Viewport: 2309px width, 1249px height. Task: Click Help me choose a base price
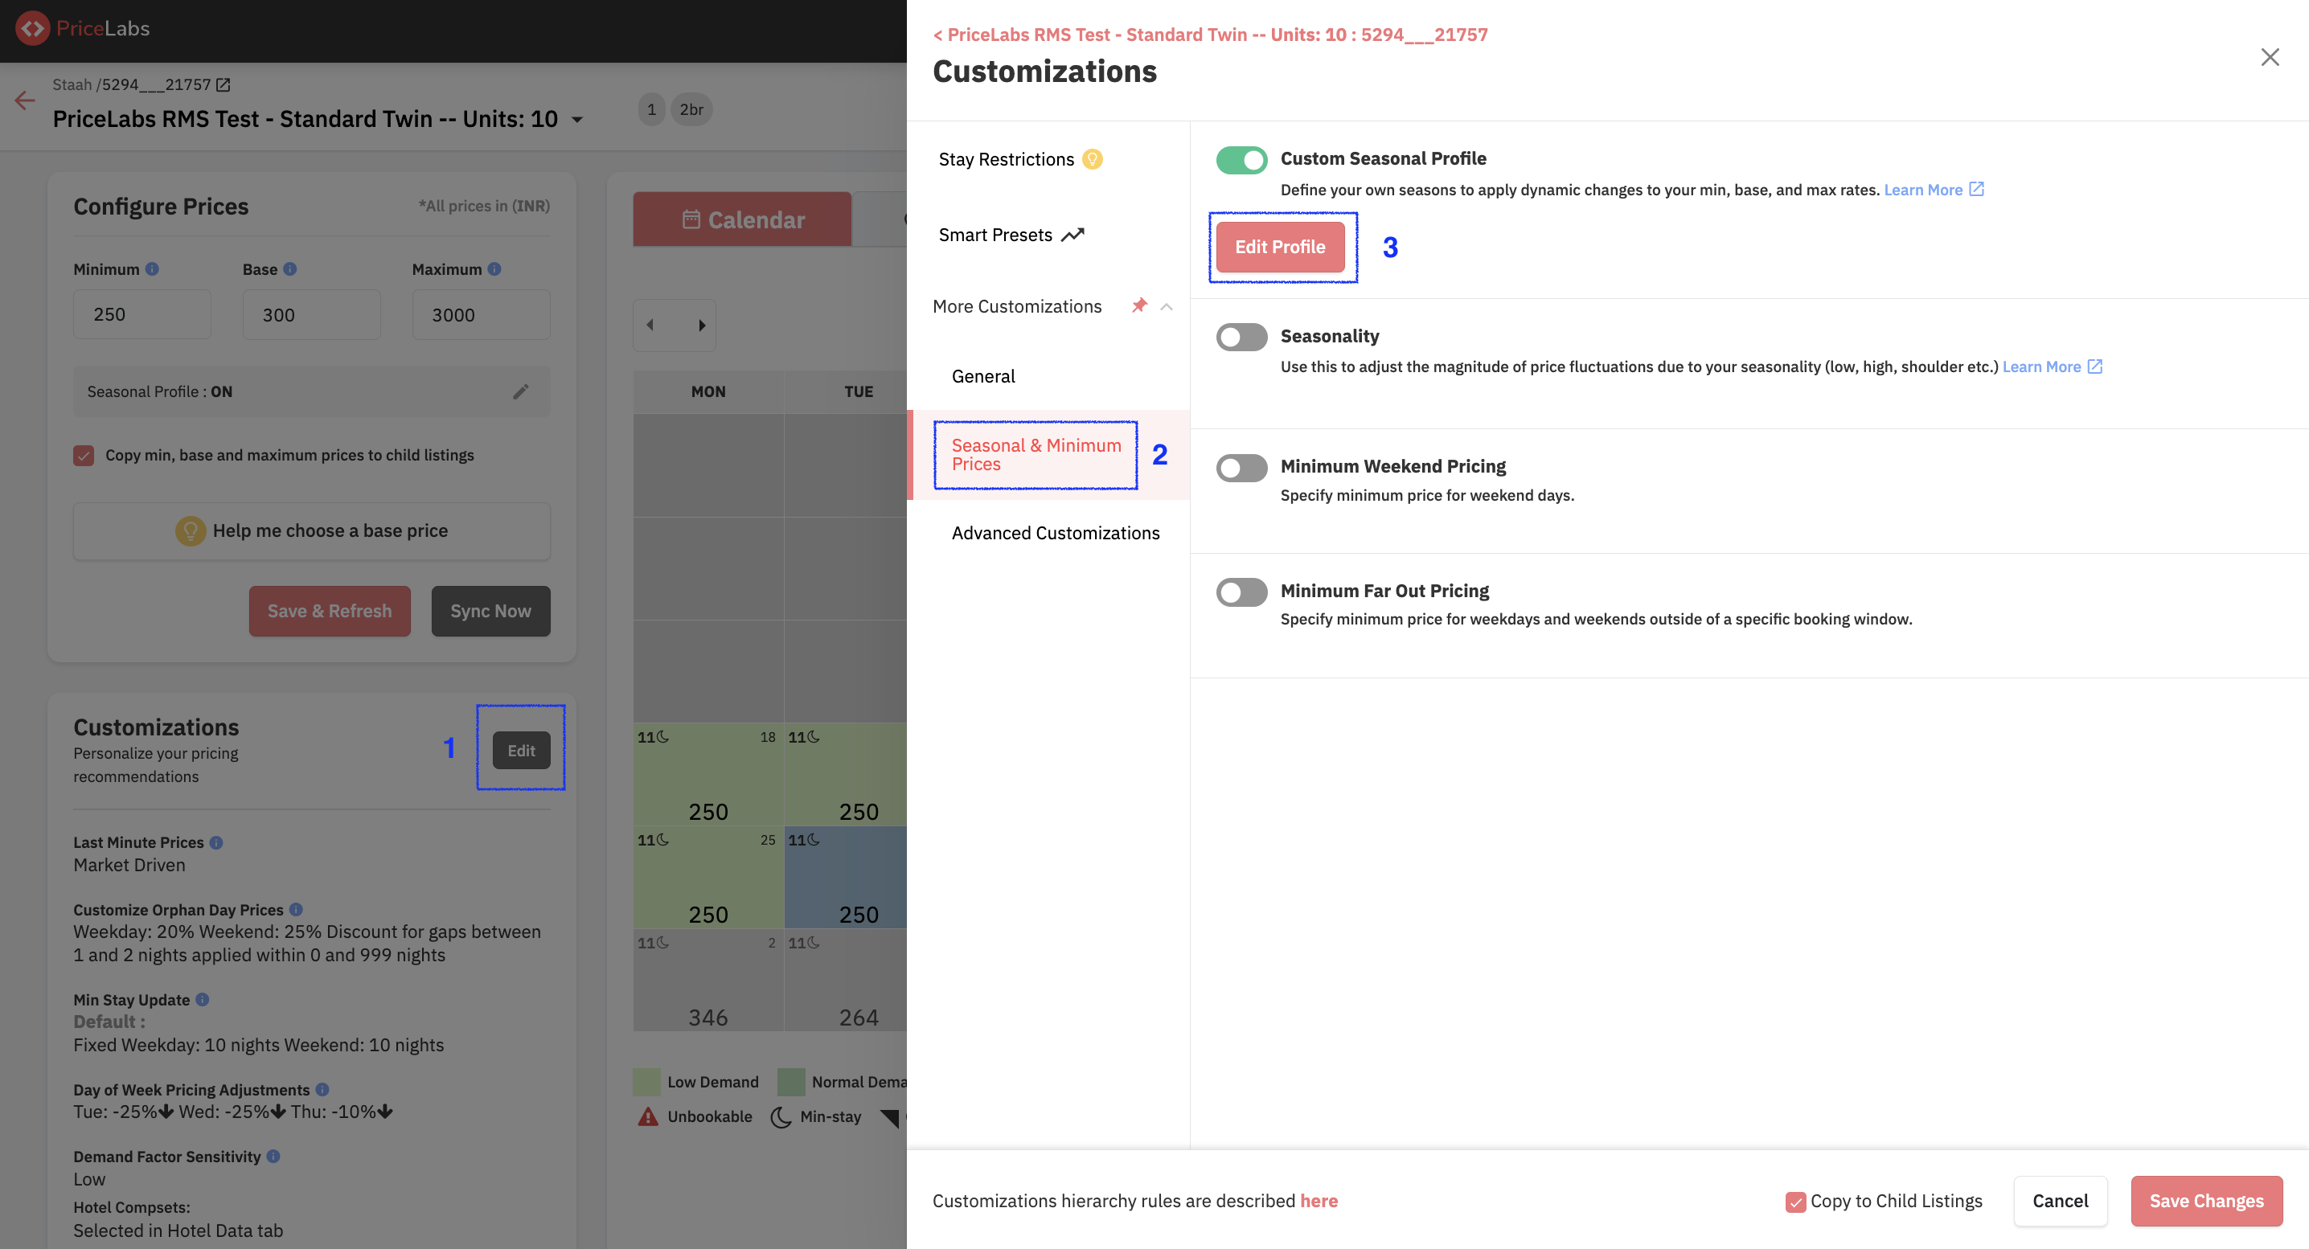coord(312,531)
